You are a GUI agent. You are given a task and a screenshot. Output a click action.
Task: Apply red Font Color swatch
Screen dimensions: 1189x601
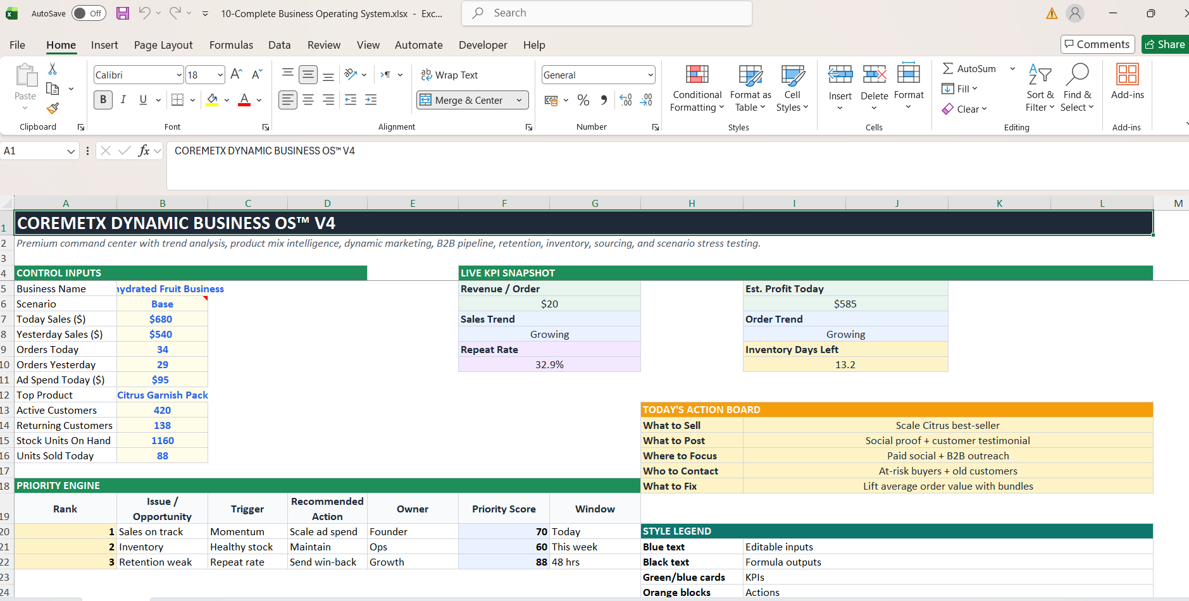(x=244, y=100)
